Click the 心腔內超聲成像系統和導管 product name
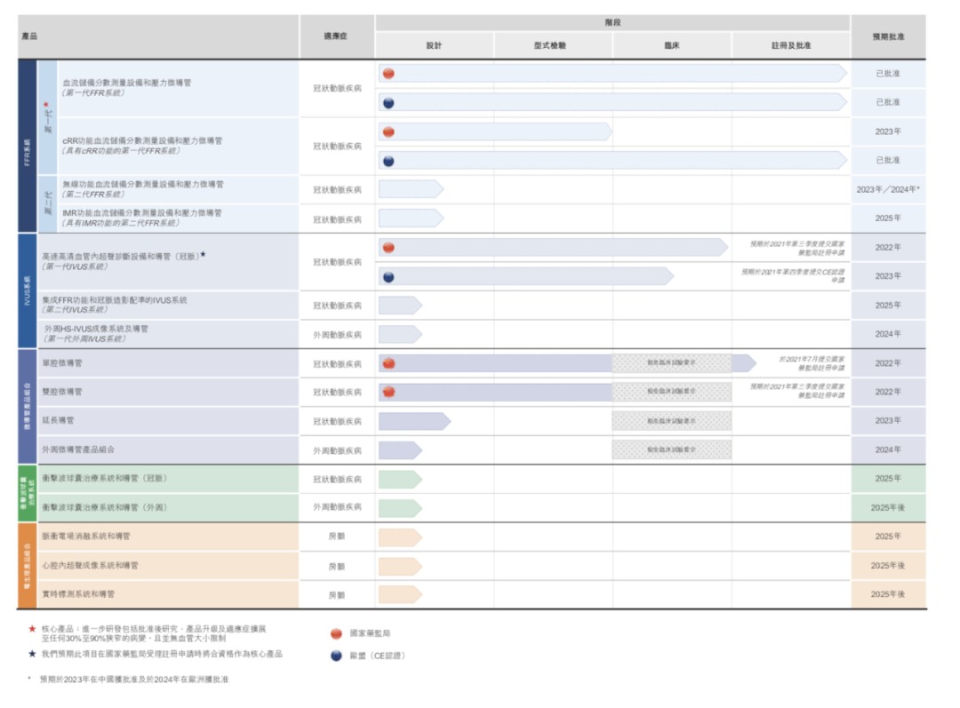This screenshot has height=708, width=960. coord(90,565)
